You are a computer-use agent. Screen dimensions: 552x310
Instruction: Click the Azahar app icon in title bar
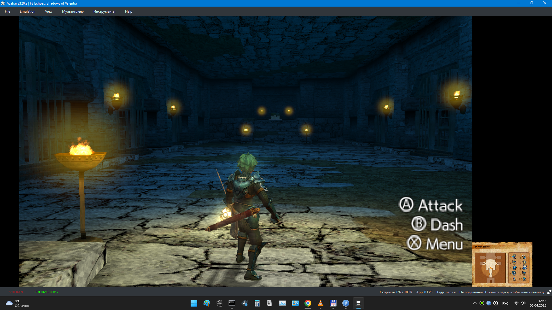coord(3,3)
